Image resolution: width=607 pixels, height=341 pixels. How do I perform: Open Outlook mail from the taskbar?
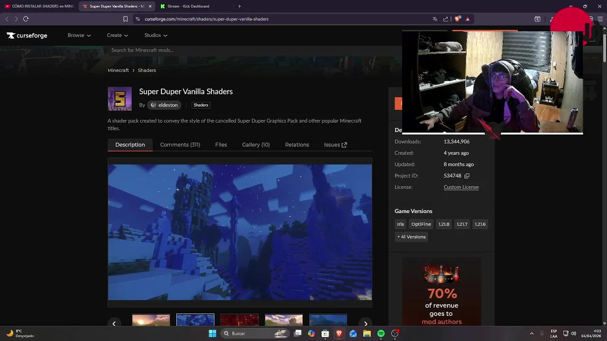(x=353, y=333)
